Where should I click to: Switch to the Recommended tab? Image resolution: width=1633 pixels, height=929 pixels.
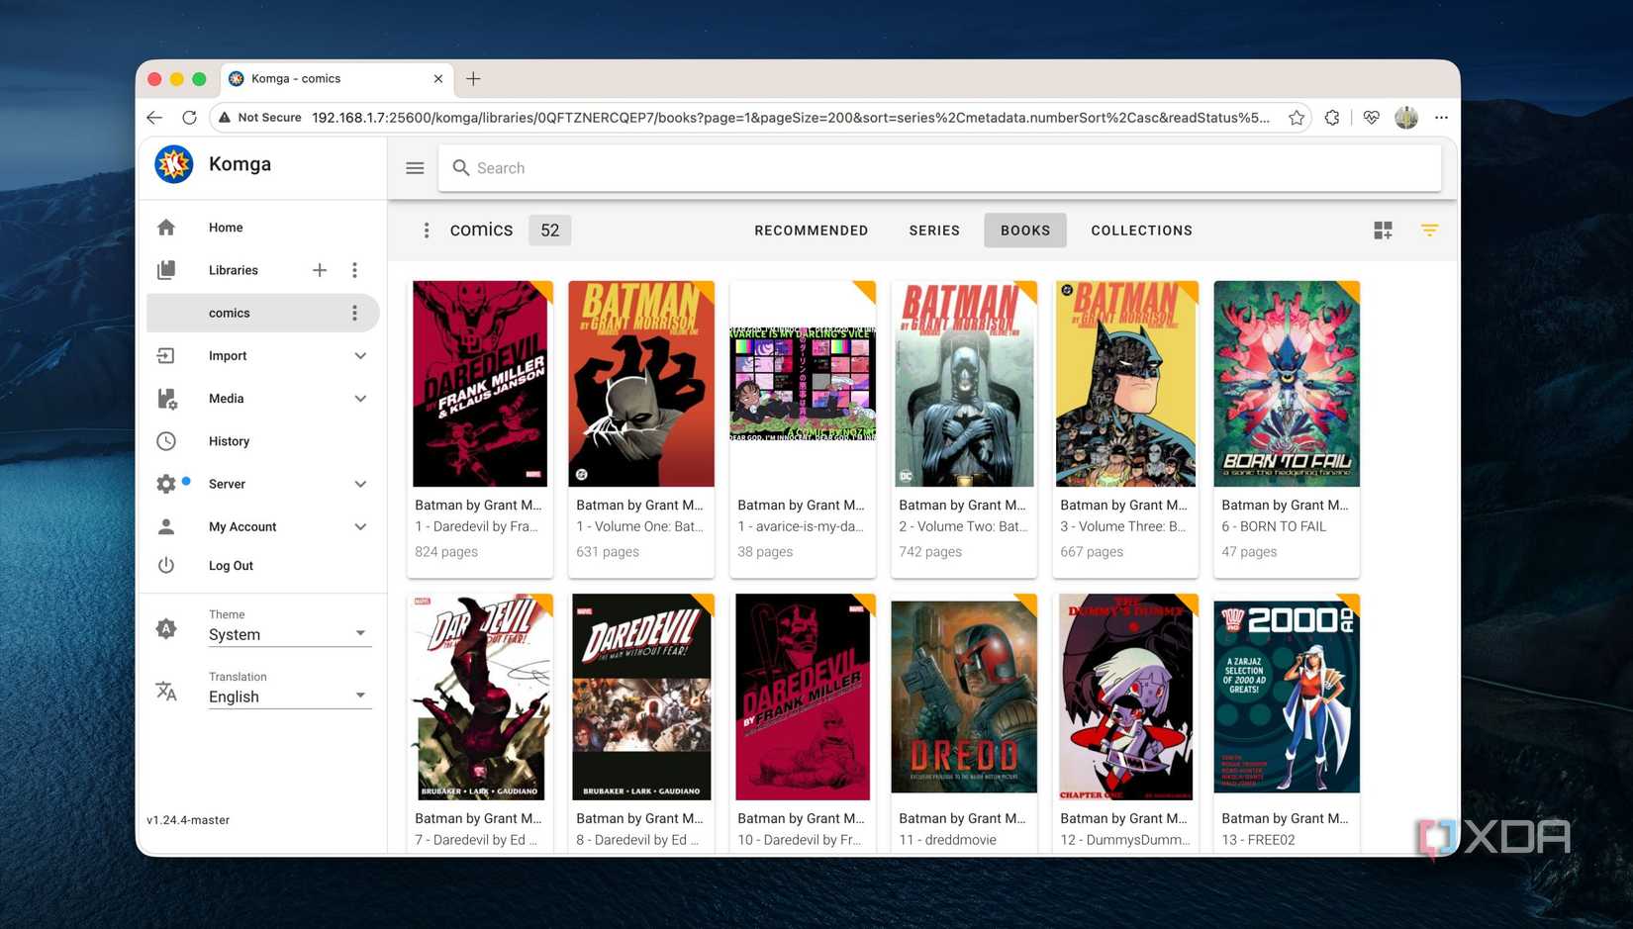point(812,231)
